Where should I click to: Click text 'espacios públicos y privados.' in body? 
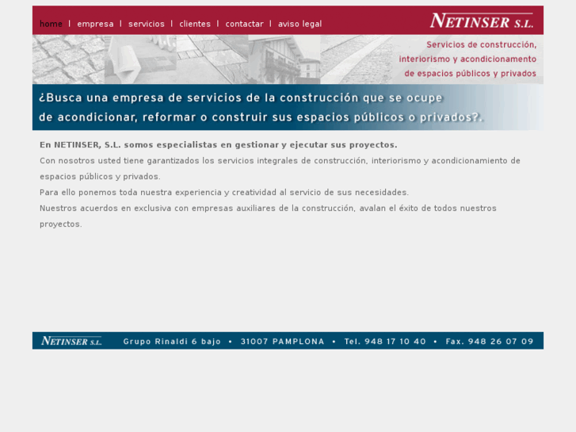click(100, 177)
